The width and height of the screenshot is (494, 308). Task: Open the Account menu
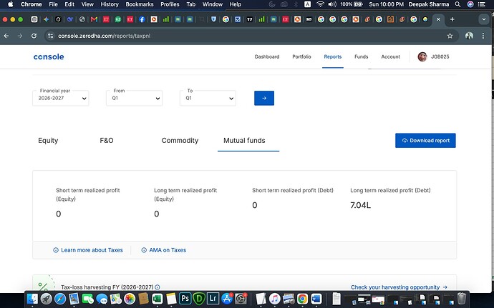(x=390, y=56)
